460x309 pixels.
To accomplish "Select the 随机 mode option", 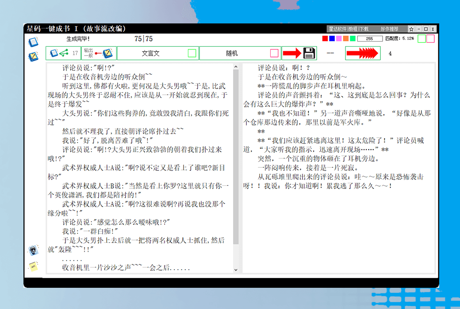I will point(232,53).
